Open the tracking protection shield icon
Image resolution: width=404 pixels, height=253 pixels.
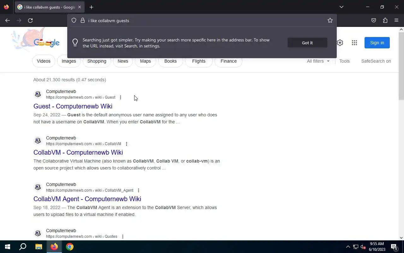(x=74, y=21)
